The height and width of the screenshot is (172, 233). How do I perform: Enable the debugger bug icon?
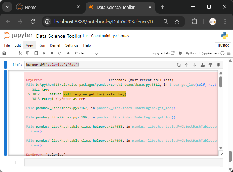[180, 53]
